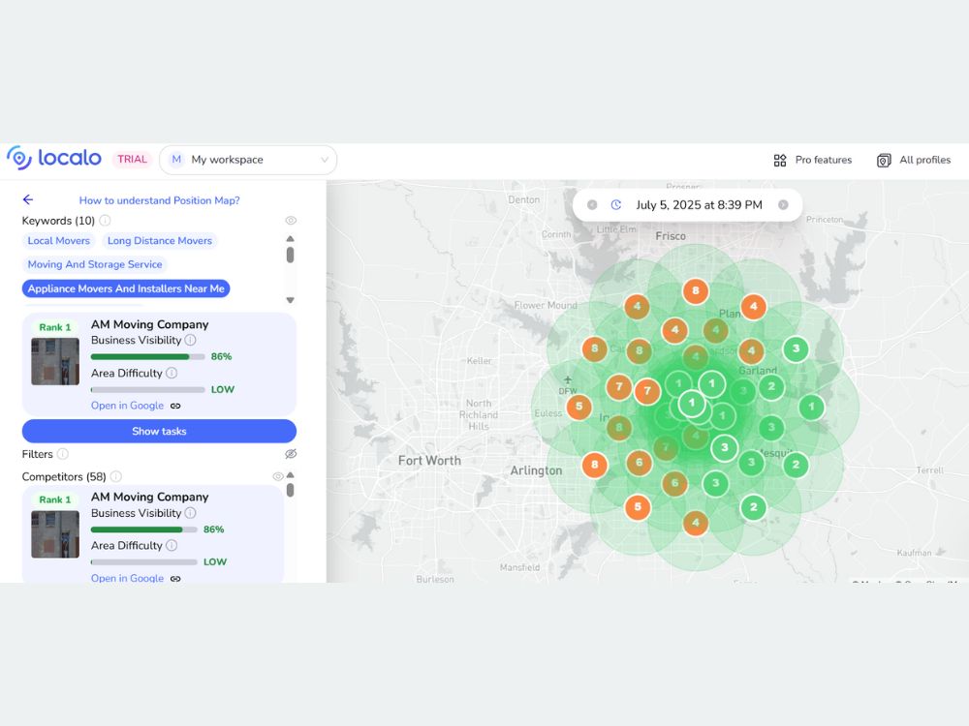969x726 pixels.
Task: Click the localo logo
Action: pyautogui.click(x=54, y=158)
